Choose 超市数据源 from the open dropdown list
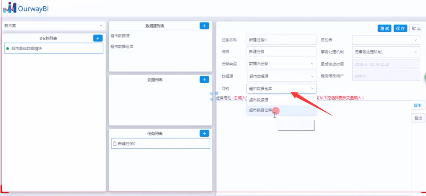The image size is (426, 196). [282, 100]
